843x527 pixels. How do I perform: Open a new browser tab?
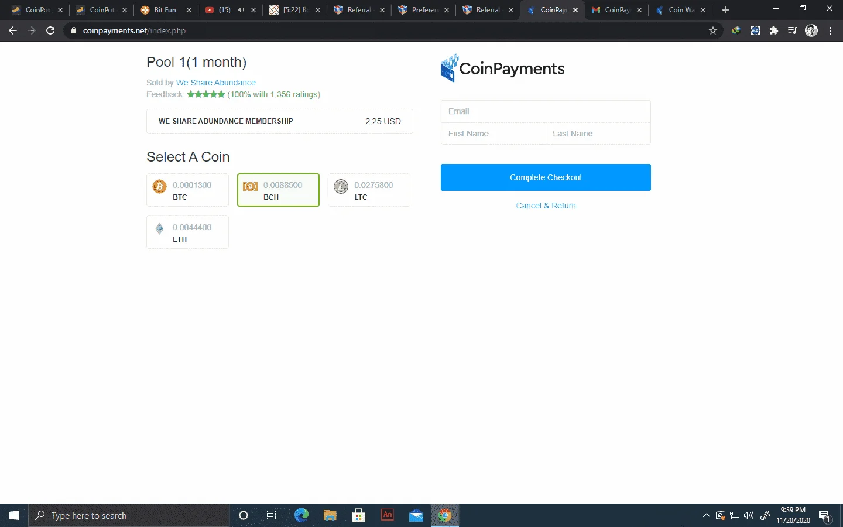click(725, 10)
